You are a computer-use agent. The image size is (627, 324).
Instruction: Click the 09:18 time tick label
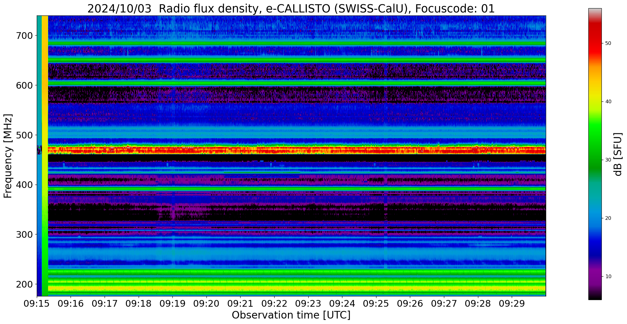[139, 304]
